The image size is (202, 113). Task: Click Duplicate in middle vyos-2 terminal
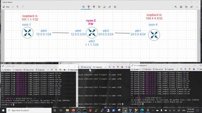coord(98,67)
